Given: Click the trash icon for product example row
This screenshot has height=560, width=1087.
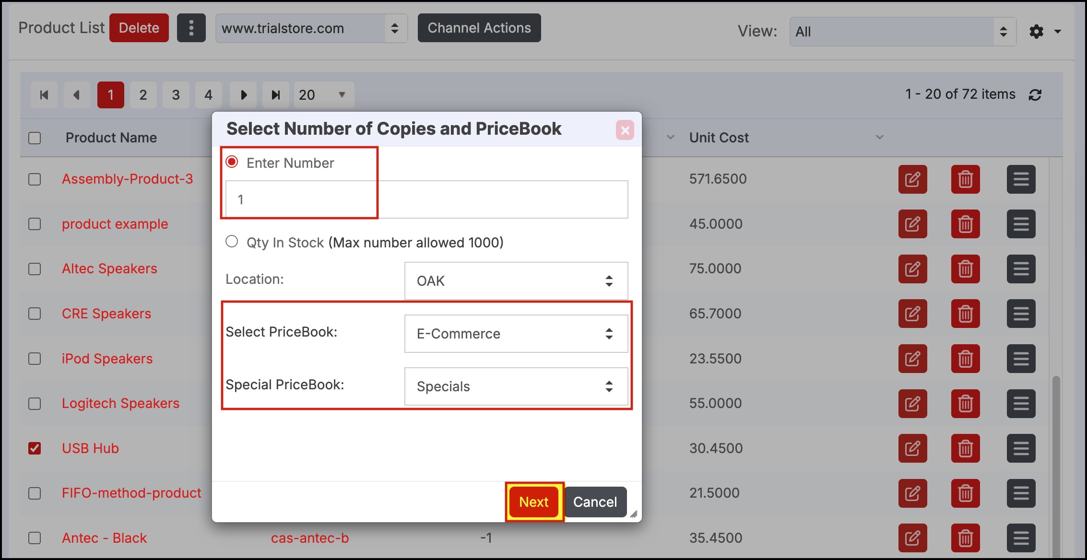Looking at the screenshot, I should [x=965, y=224].
